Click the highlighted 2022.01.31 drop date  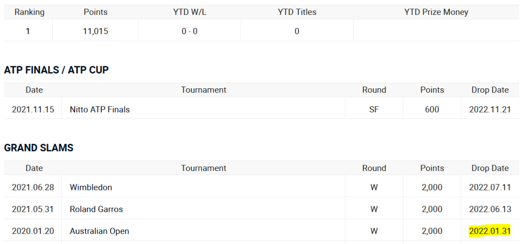490,231
